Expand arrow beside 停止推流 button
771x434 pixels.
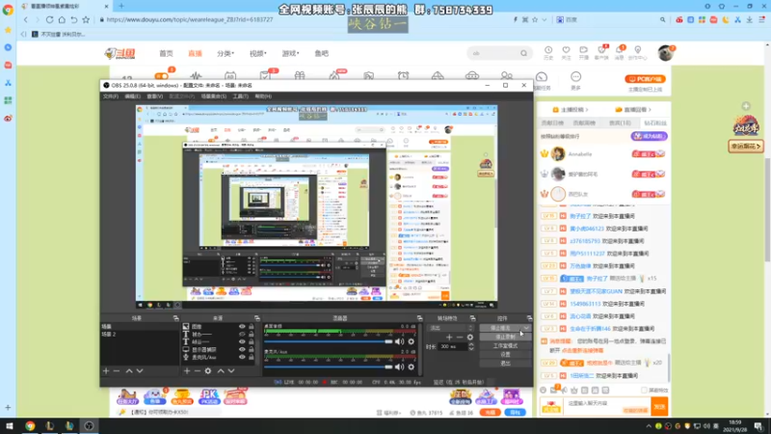526,328
